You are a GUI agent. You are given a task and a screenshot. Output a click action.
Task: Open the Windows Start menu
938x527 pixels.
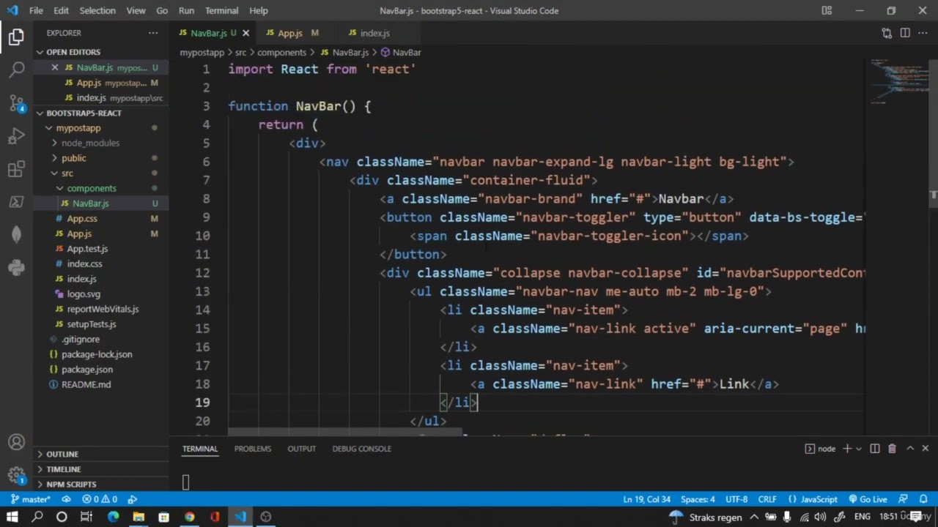pos(12,517)
